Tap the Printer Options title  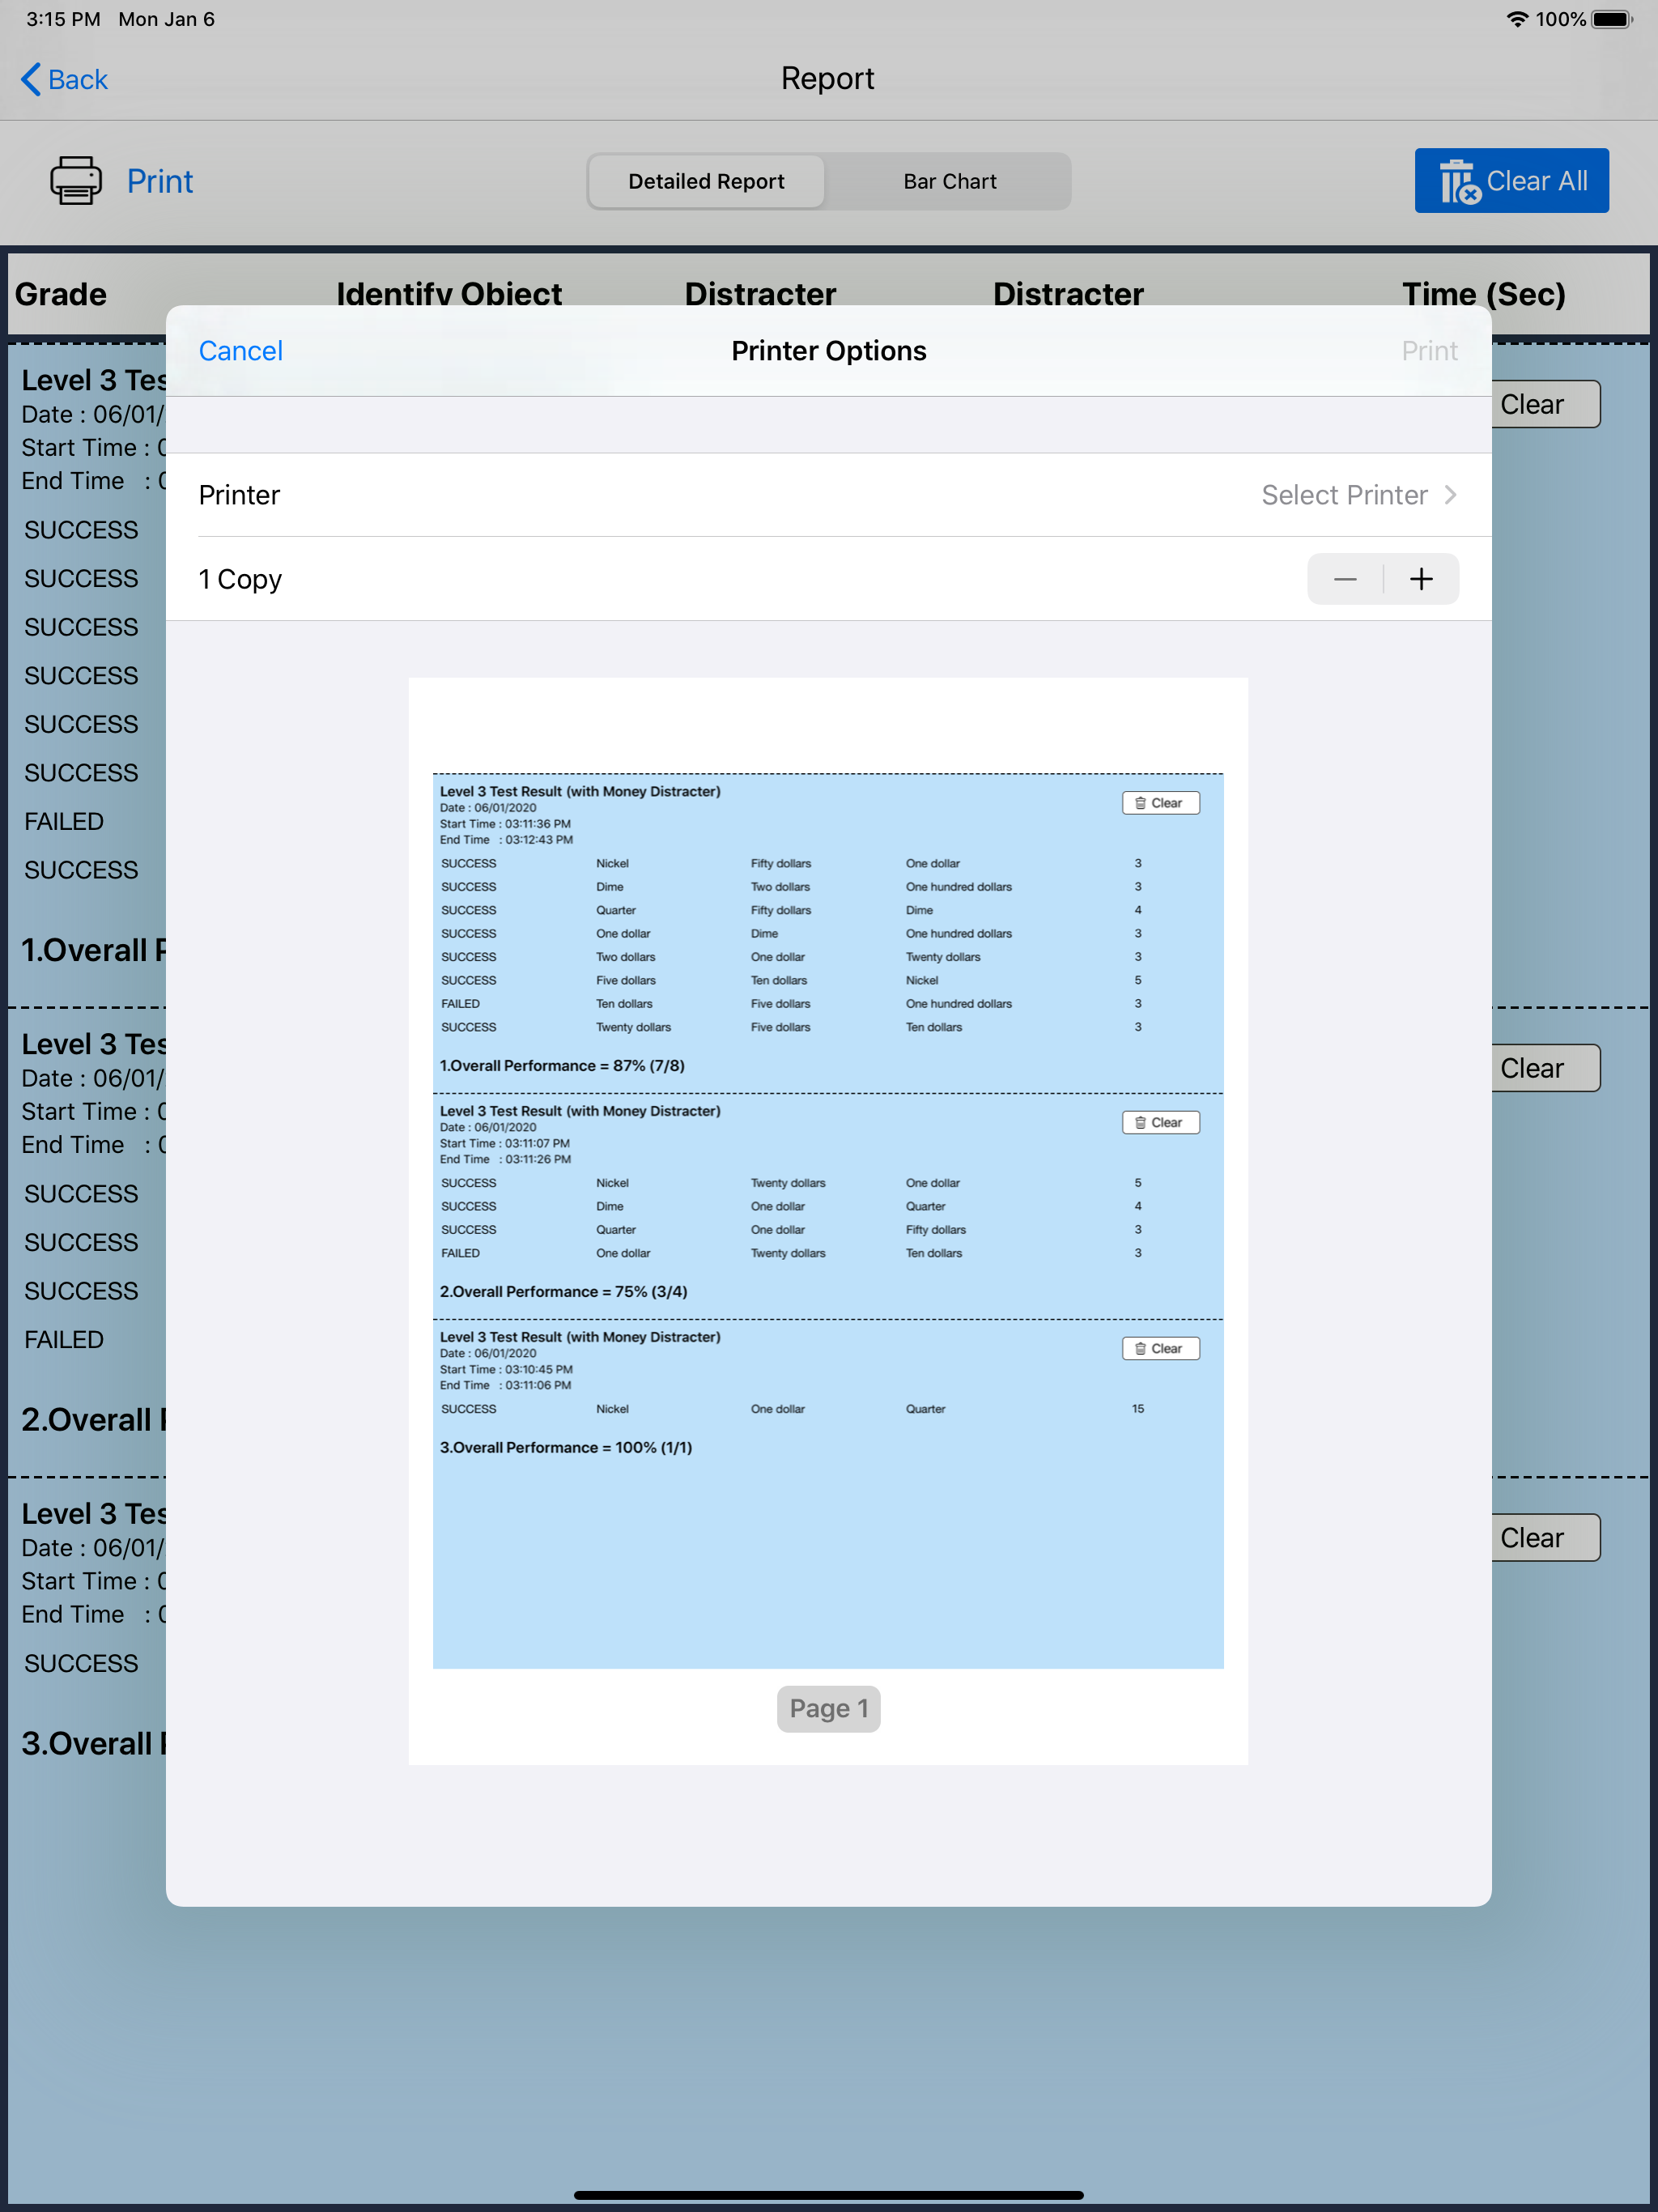tap(828, 351)
